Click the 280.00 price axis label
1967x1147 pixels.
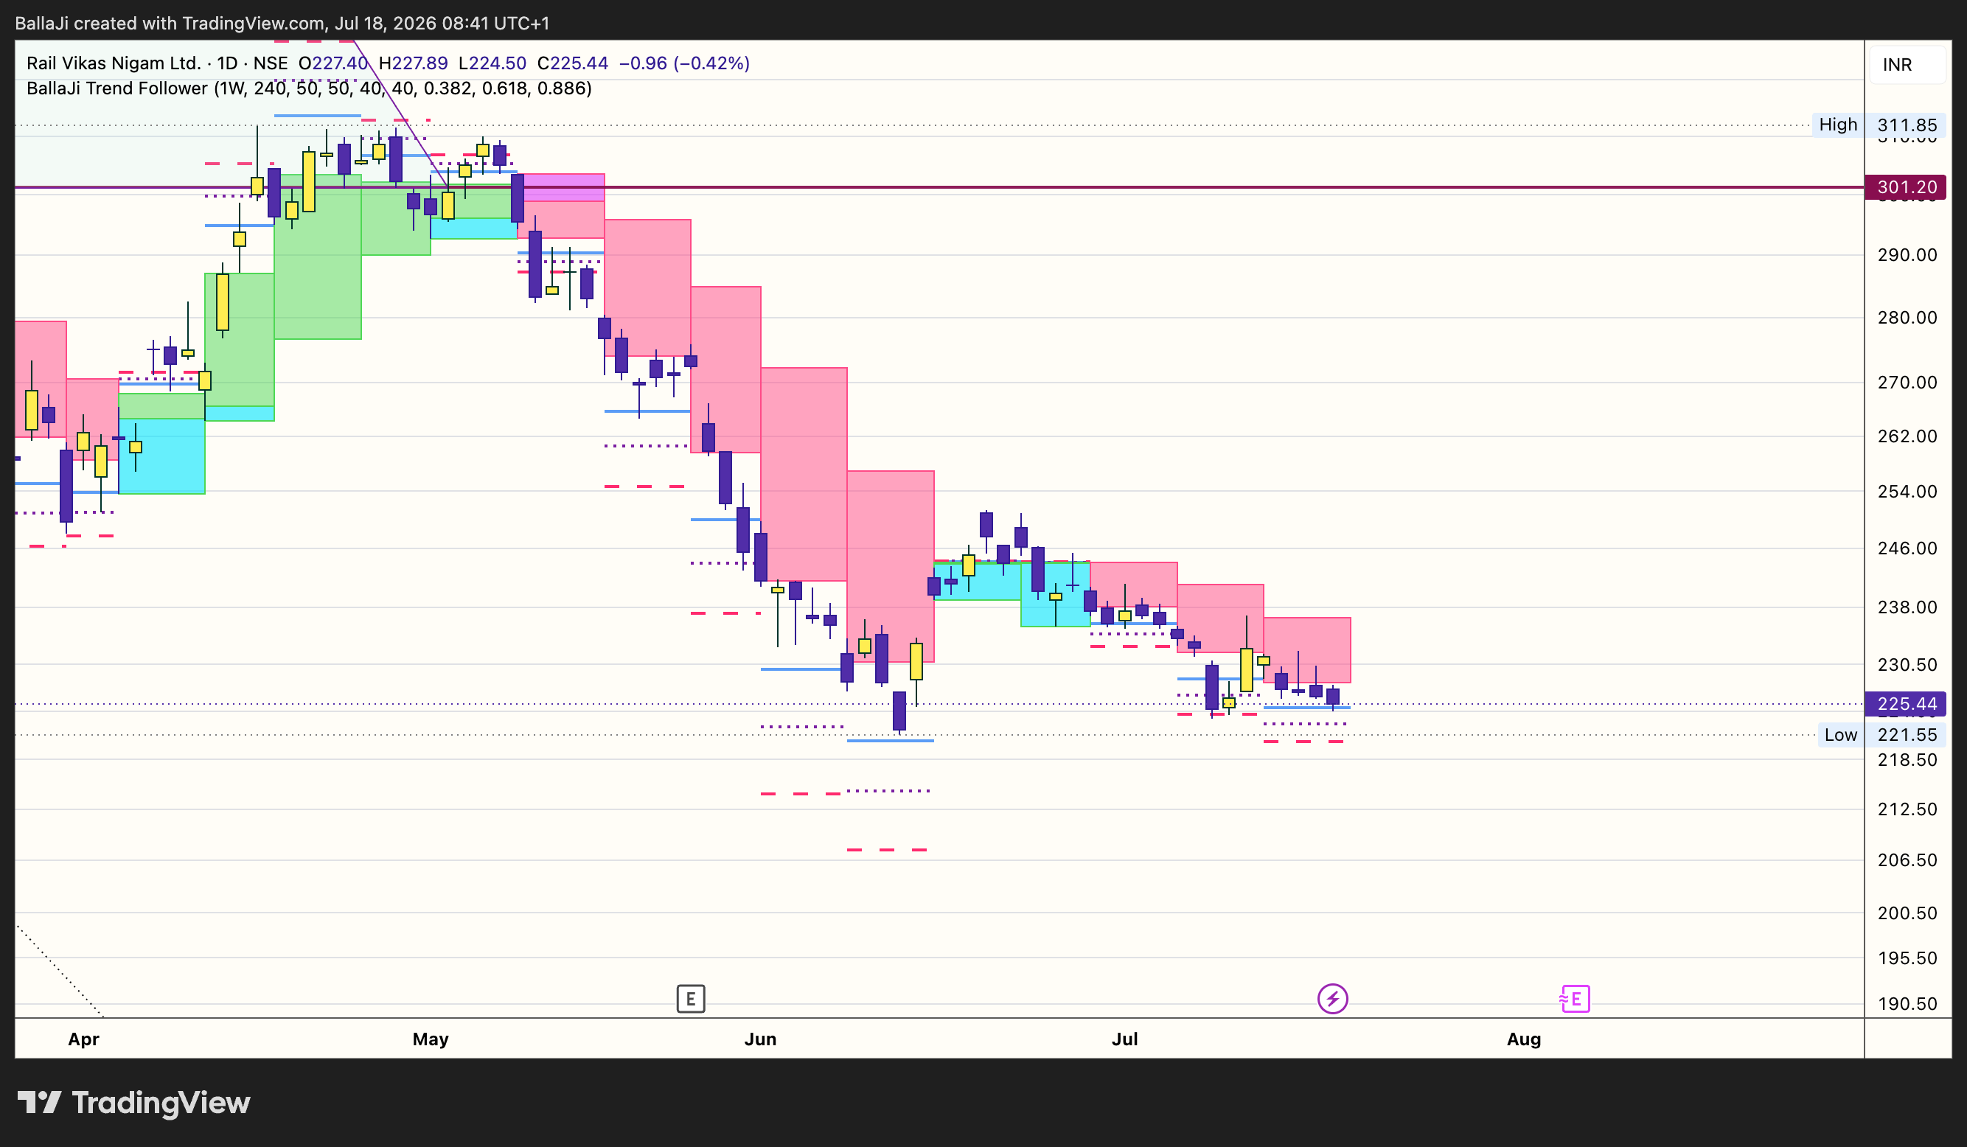[1907, 318]
